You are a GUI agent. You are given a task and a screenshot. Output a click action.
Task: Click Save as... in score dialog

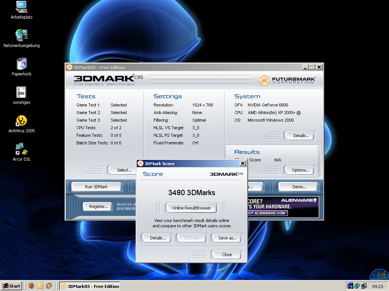(x=227, y=238)
